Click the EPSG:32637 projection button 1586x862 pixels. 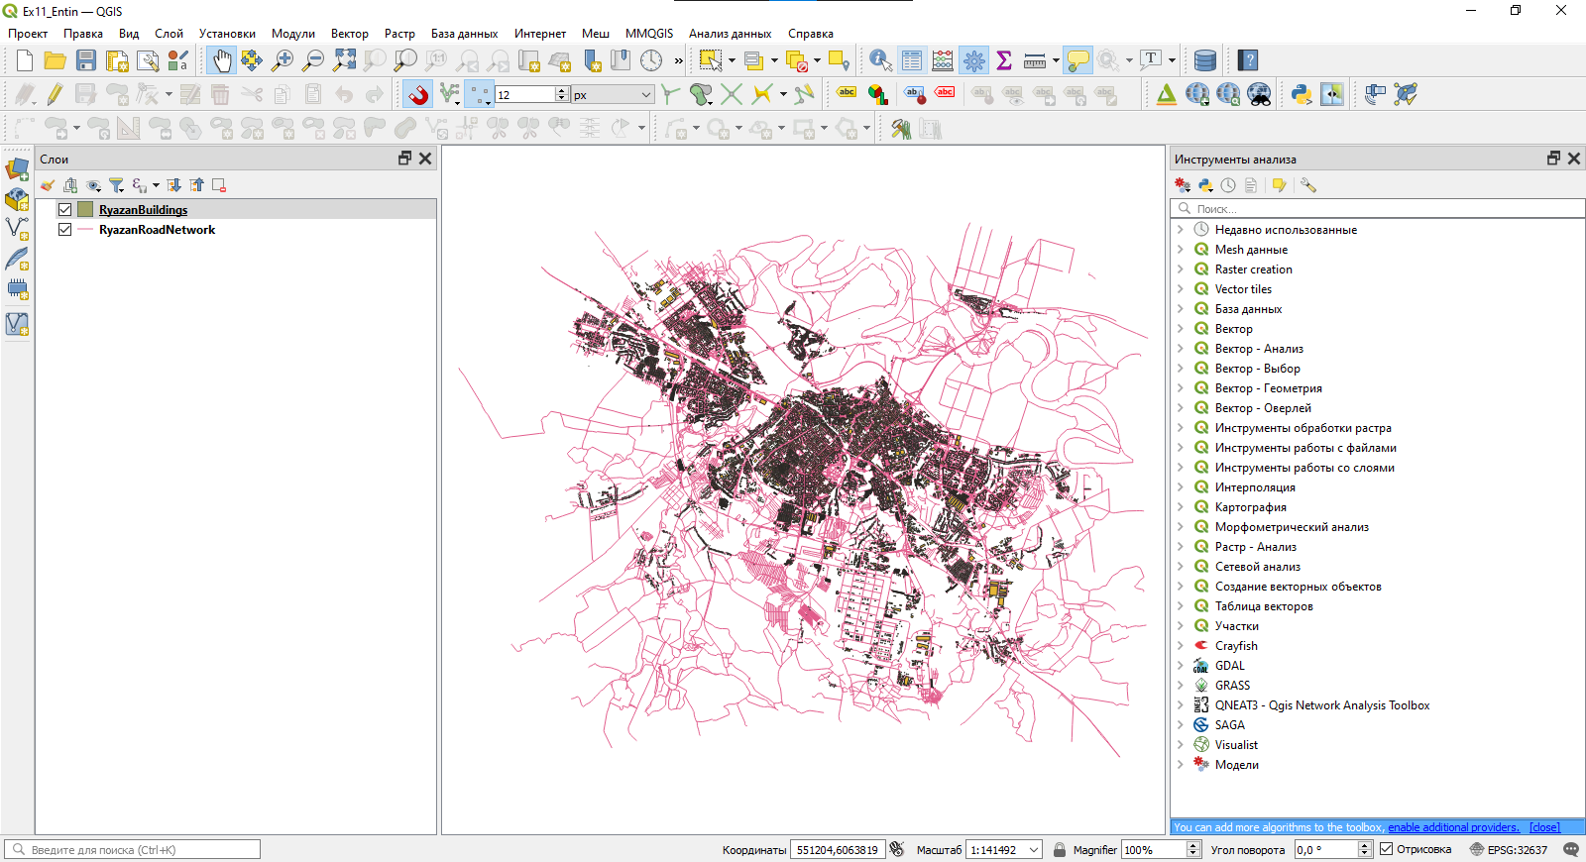tap(1509, 849)
